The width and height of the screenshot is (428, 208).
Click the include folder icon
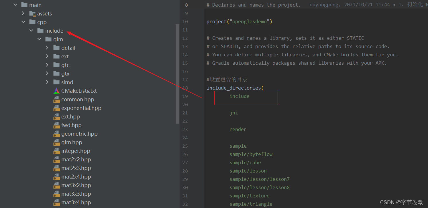(x=40, y=31)
